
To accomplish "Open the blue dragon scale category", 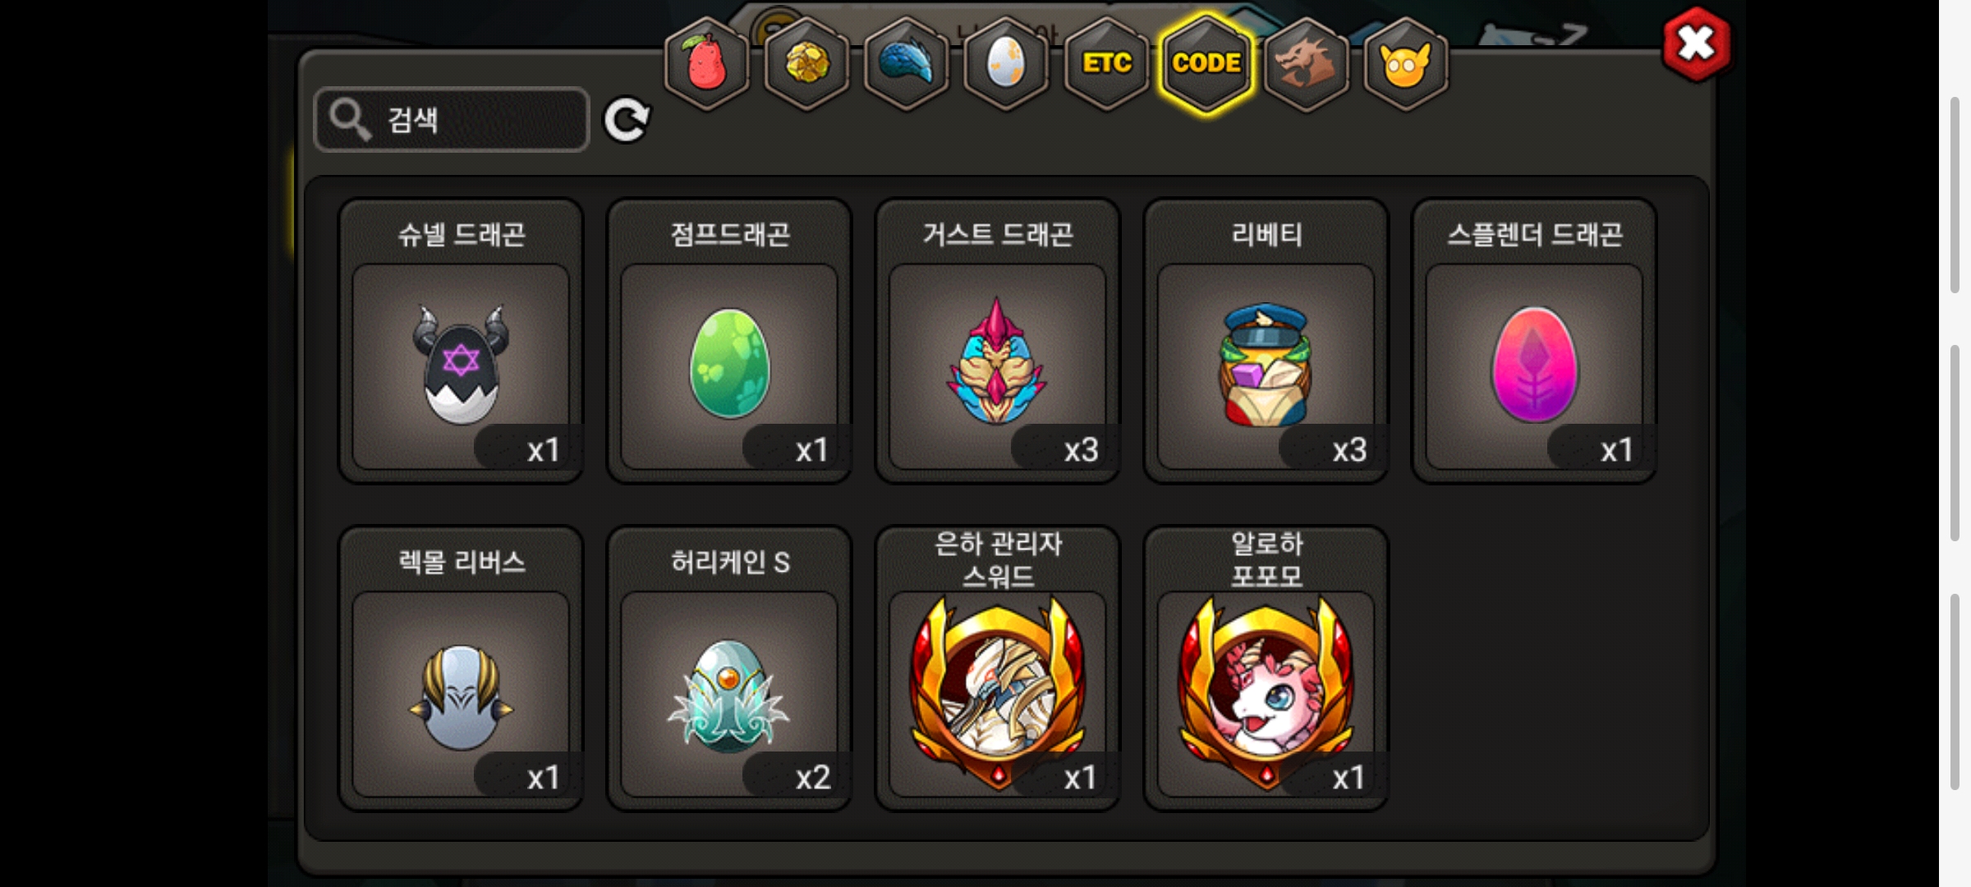I will tap(907, 63).
